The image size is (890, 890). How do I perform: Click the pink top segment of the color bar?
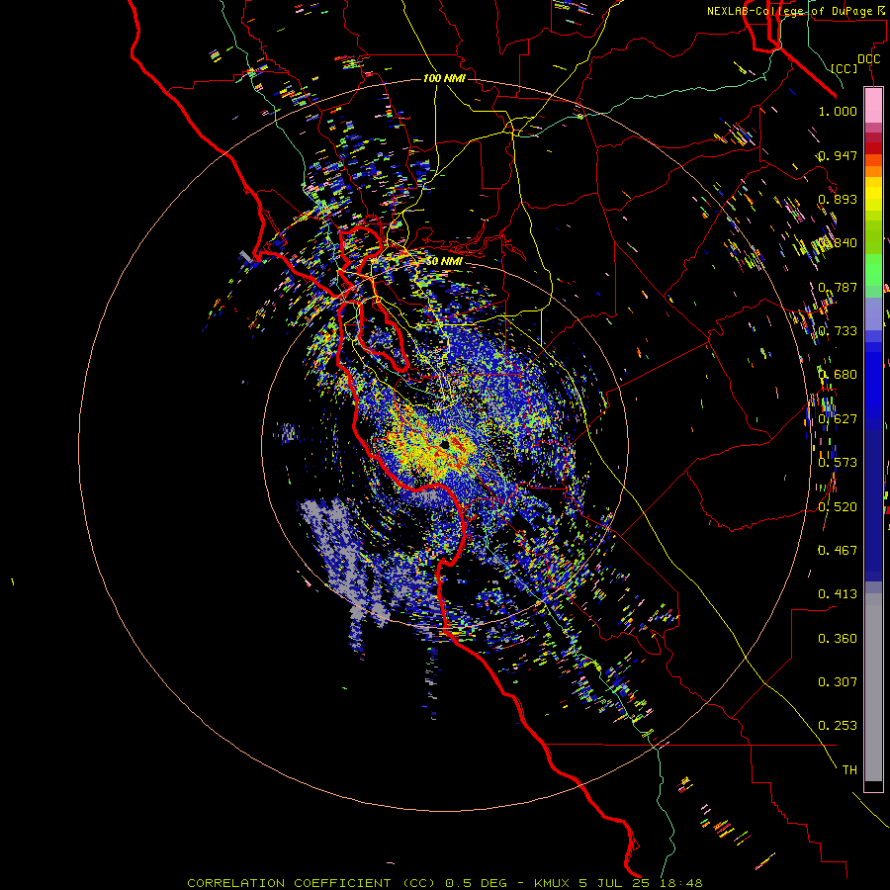[873, 105]
